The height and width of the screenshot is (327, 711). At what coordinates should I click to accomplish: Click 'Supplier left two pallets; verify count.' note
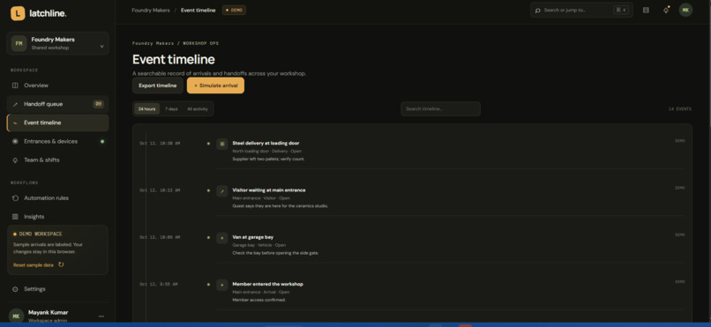268,159
